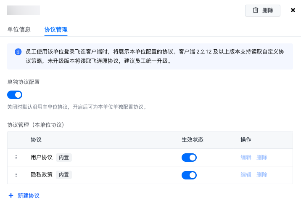Viewport: 301px width, 214px height.
Task: Click the 协议管理（本单位协议） heading
Action: (x=35, y=125)
